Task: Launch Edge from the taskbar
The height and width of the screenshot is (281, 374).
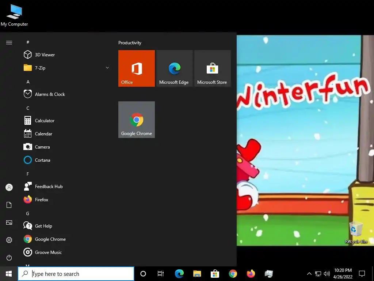Action: [179, 274]
